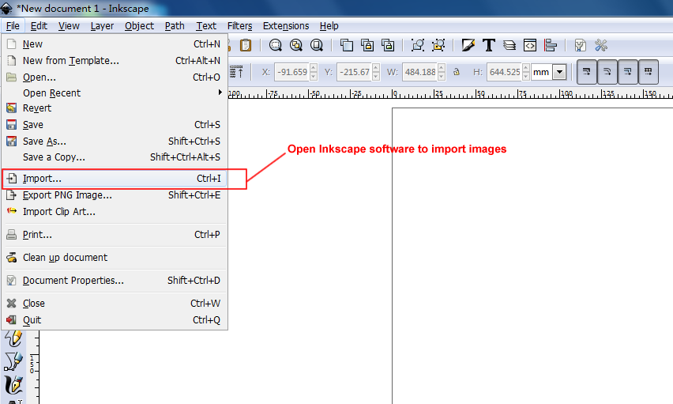673x404 pixels.
Task: Click the Group objects toolbar icon
Action: coord(418,45)
